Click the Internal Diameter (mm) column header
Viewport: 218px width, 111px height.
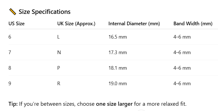coord(134,24)
